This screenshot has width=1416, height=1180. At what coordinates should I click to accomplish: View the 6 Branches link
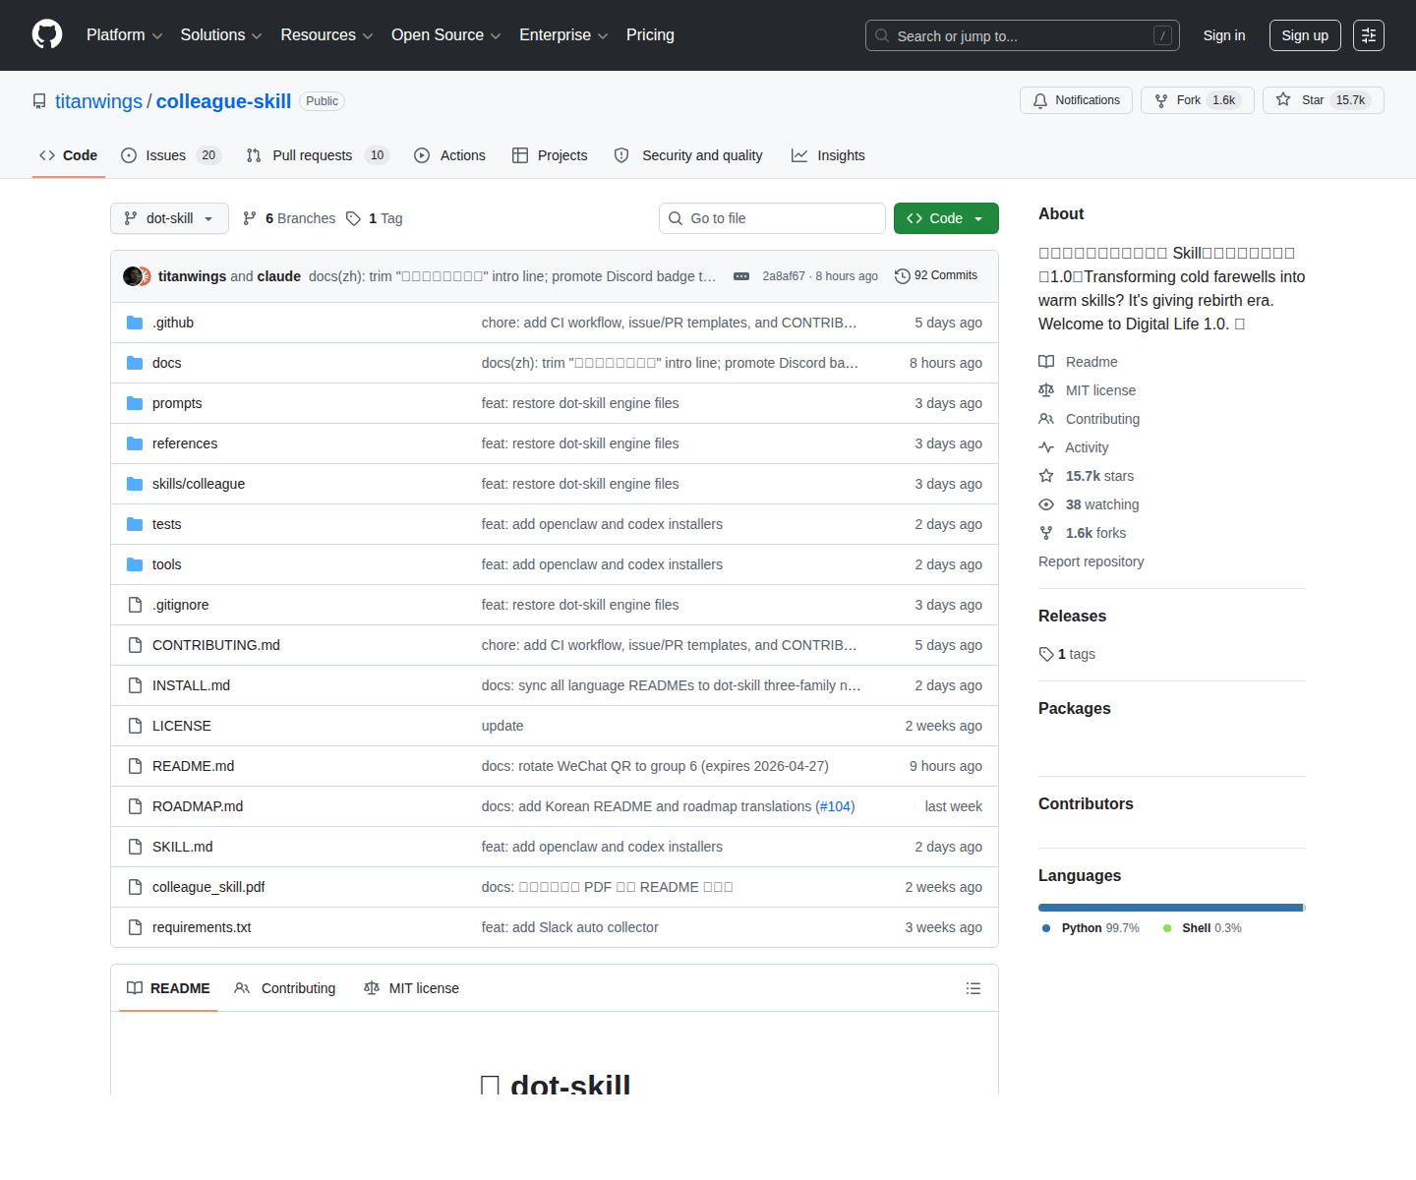[x=289, y=218]
